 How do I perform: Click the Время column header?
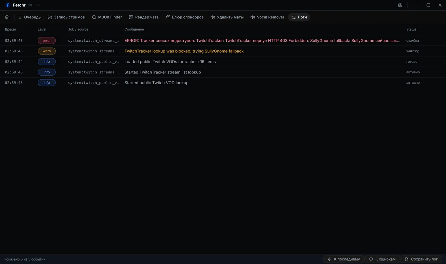pos(10,29)
